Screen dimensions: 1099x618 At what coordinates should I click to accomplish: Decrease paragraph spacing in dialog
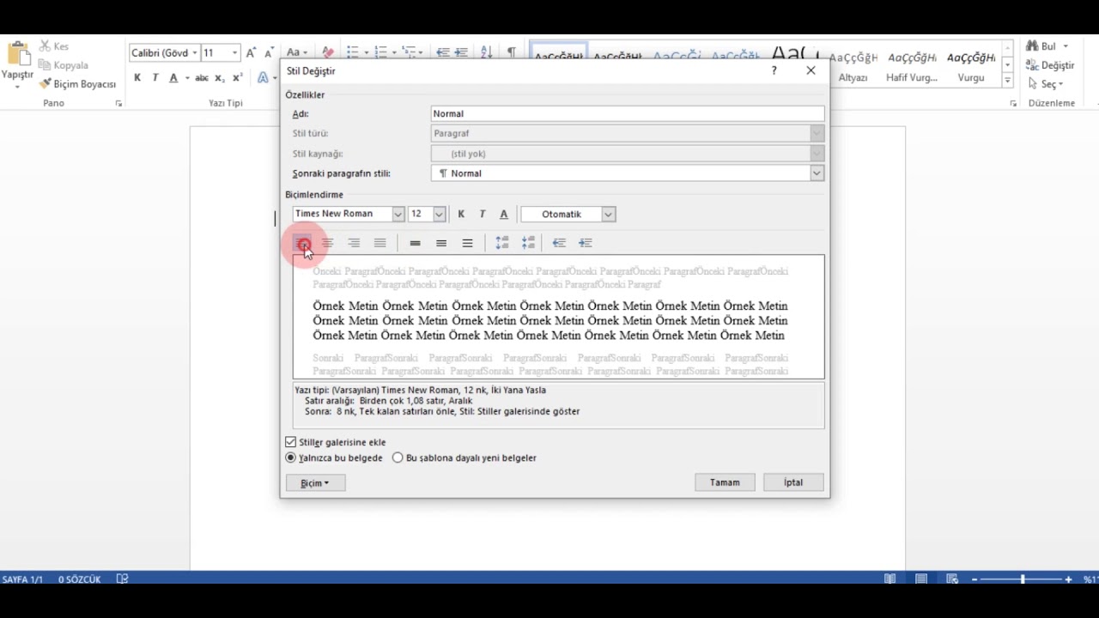528,243
